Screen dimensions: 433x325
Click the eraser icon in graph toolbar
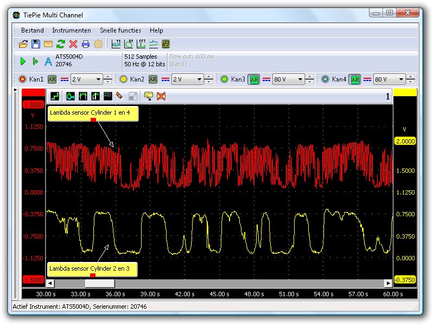pos(119,96)
